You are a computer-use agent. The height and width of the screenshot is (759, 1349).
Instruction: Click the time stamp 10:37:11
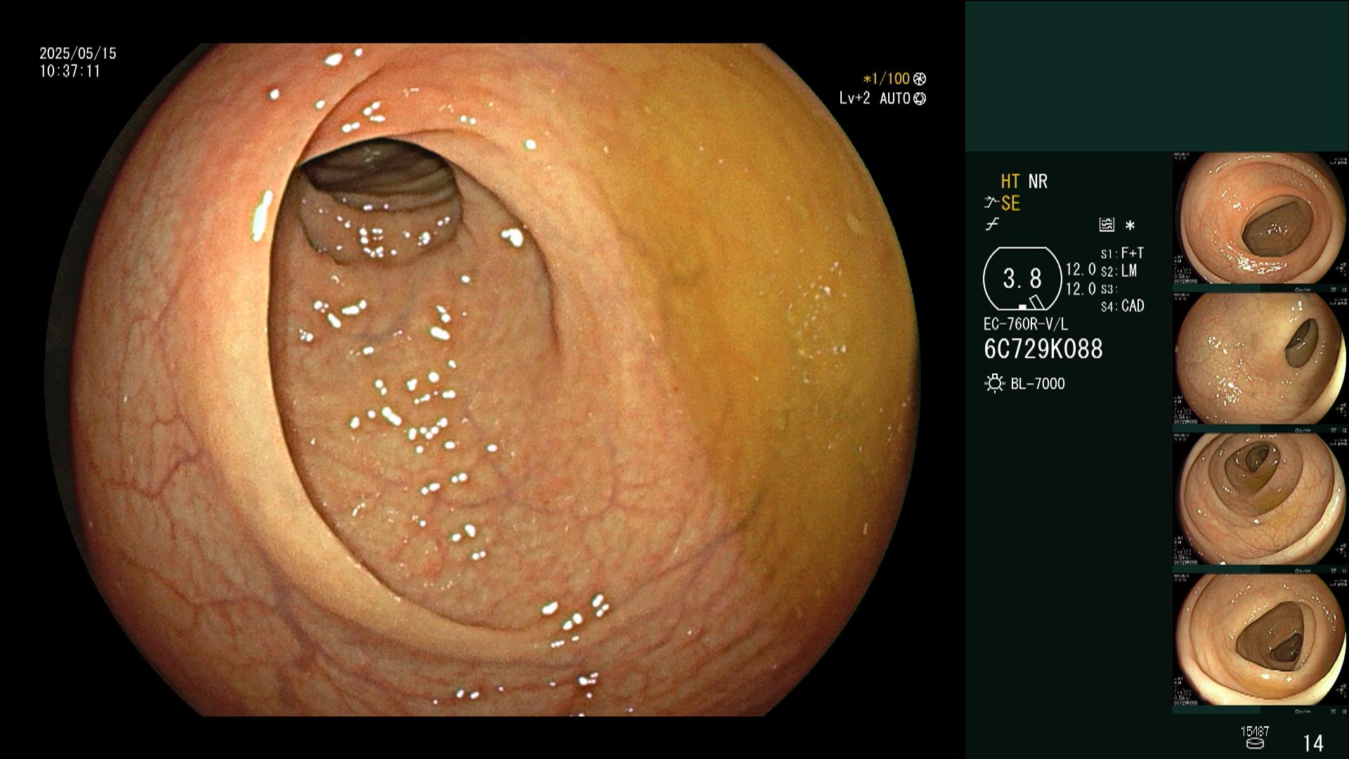(70, 72)
